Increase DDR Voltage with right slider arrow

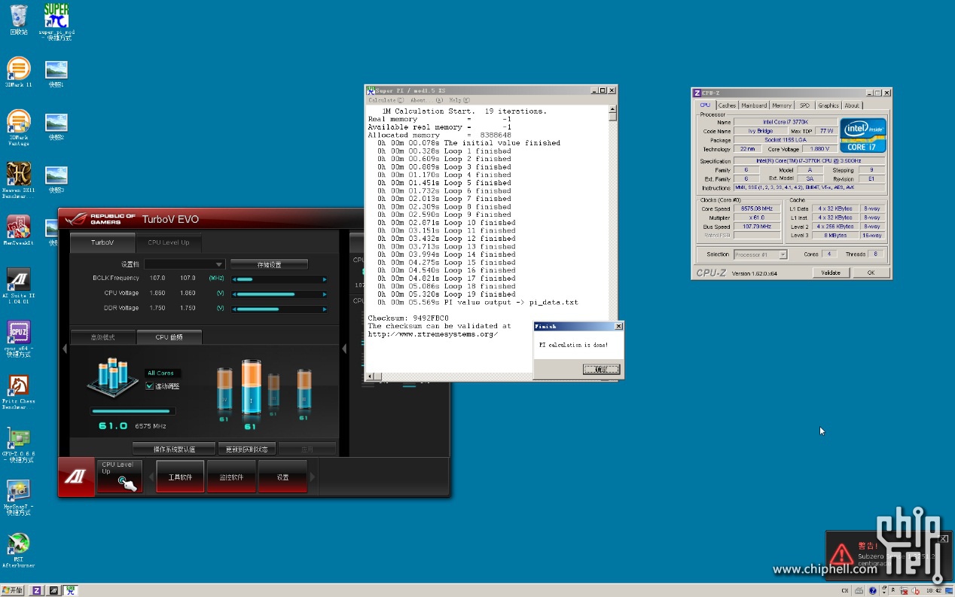point(325,308)
